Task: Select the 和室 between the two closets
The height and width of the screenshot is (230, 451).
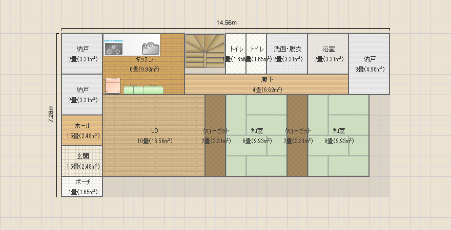Action: (x=256, y=135)
